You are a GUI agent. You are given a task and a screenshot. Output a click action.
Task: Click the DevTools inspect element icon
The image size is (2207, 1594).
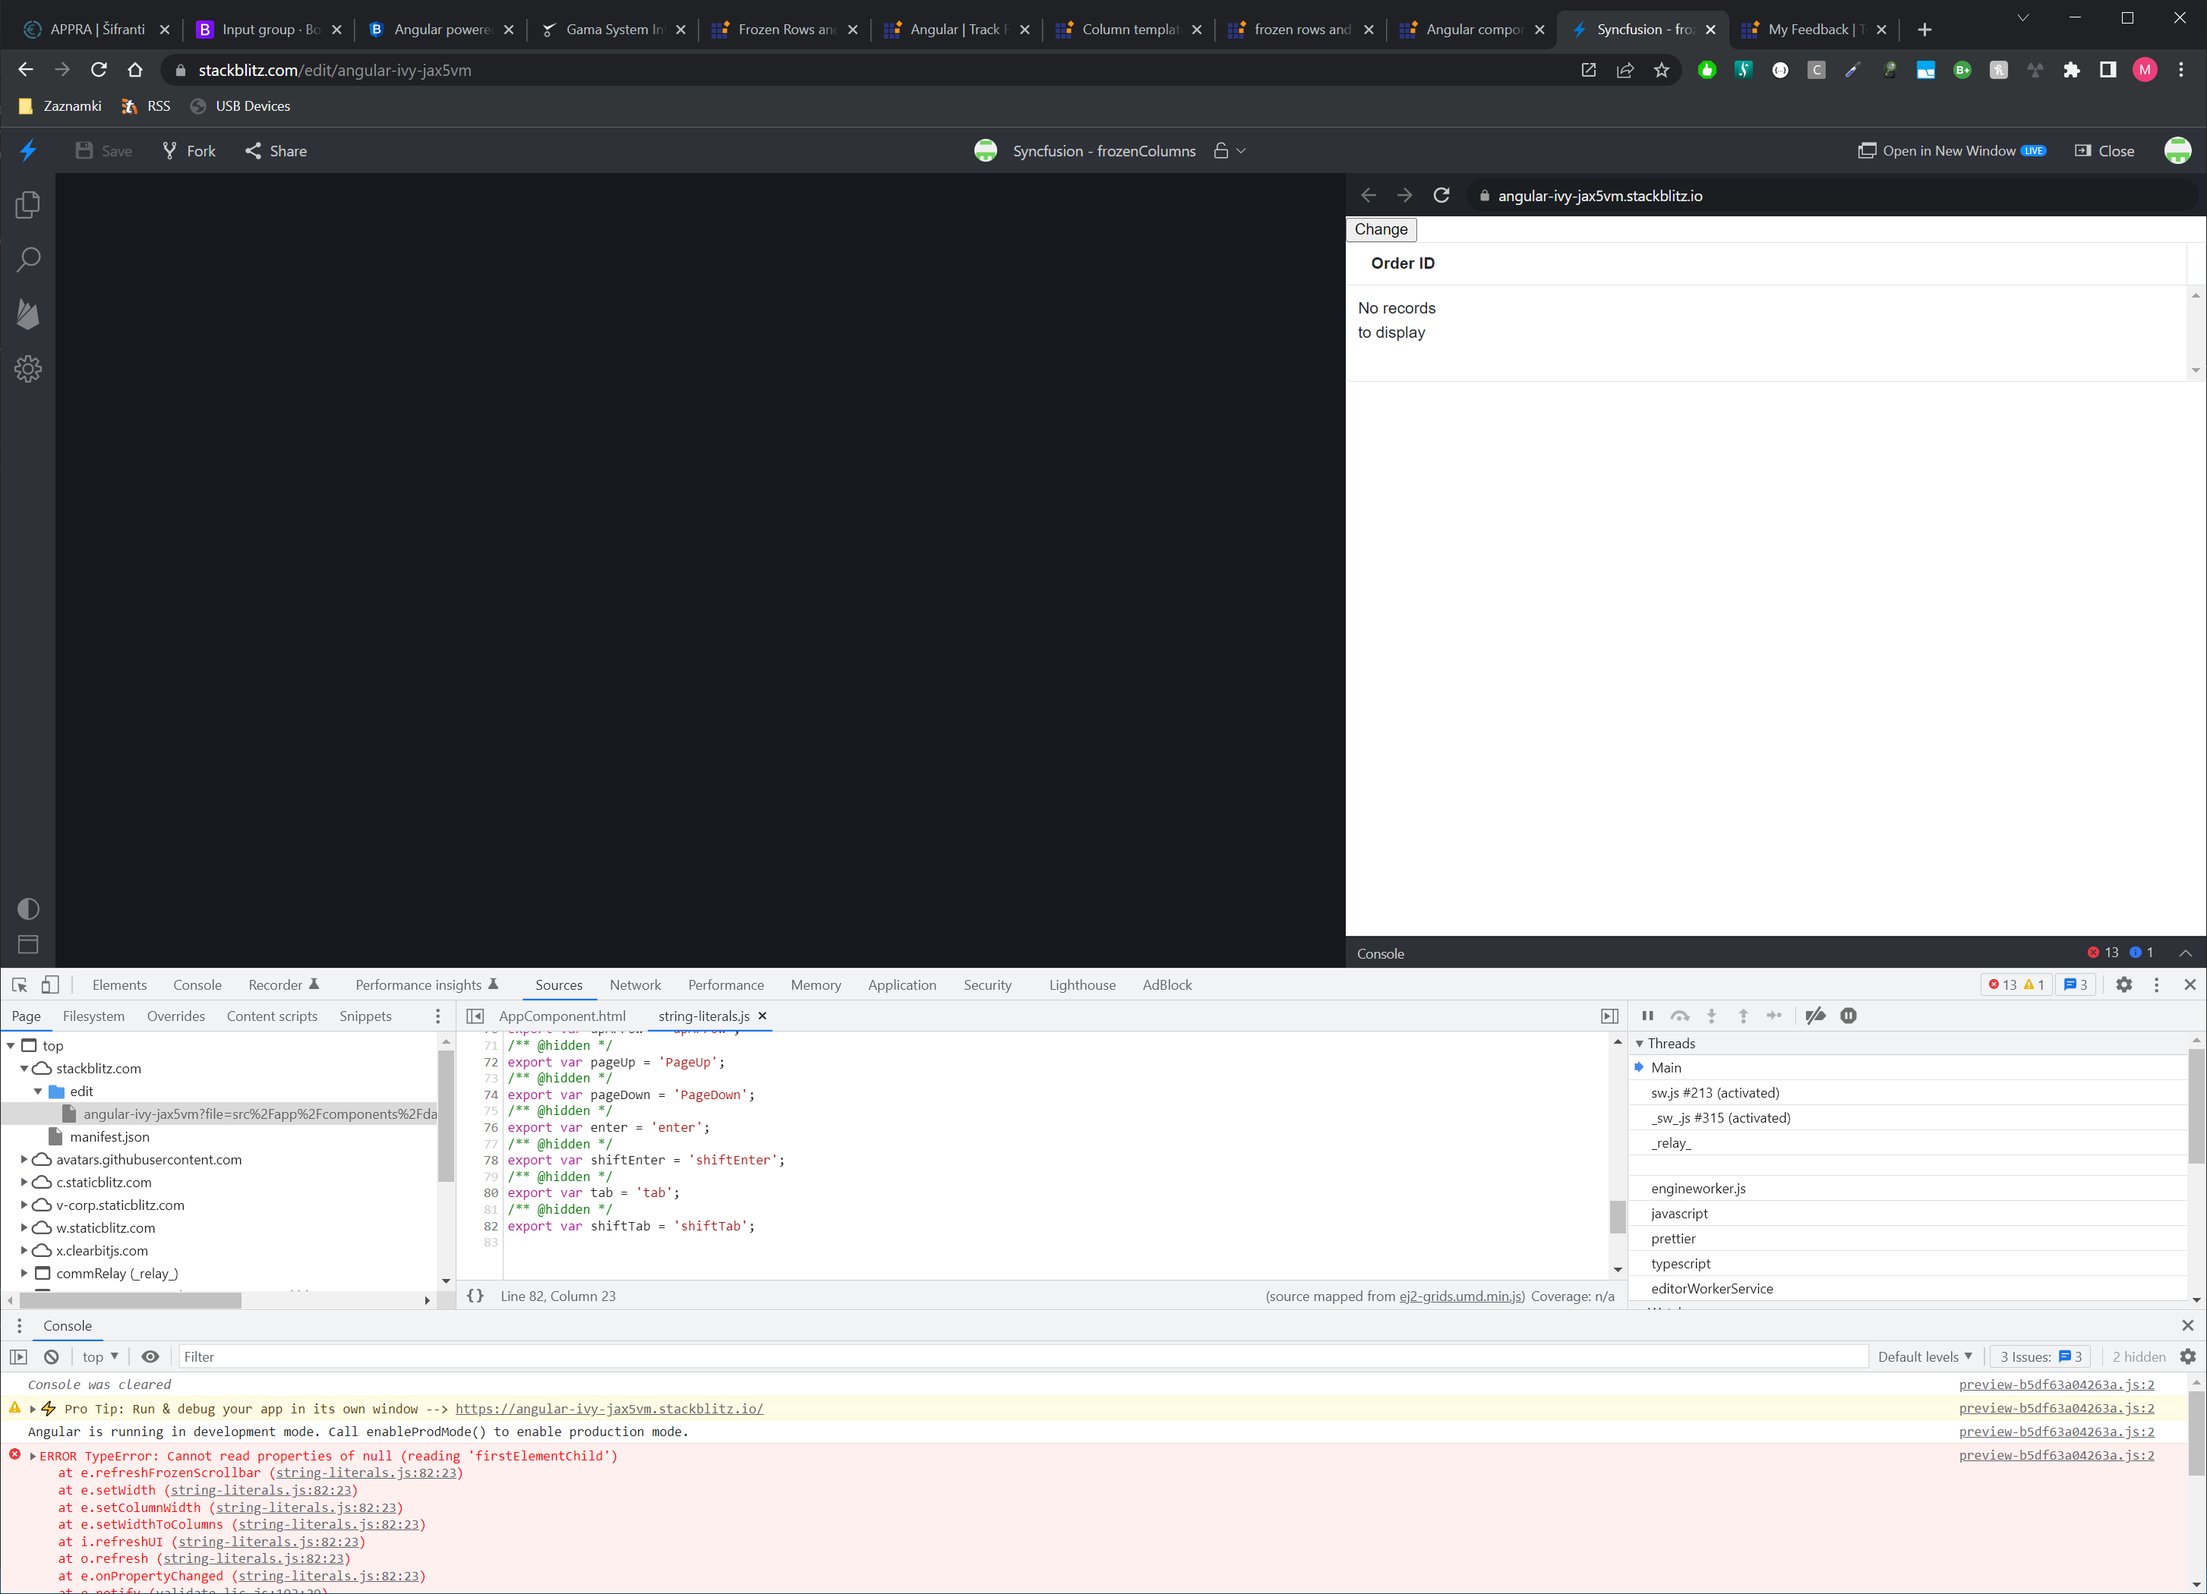coord(20,984)
